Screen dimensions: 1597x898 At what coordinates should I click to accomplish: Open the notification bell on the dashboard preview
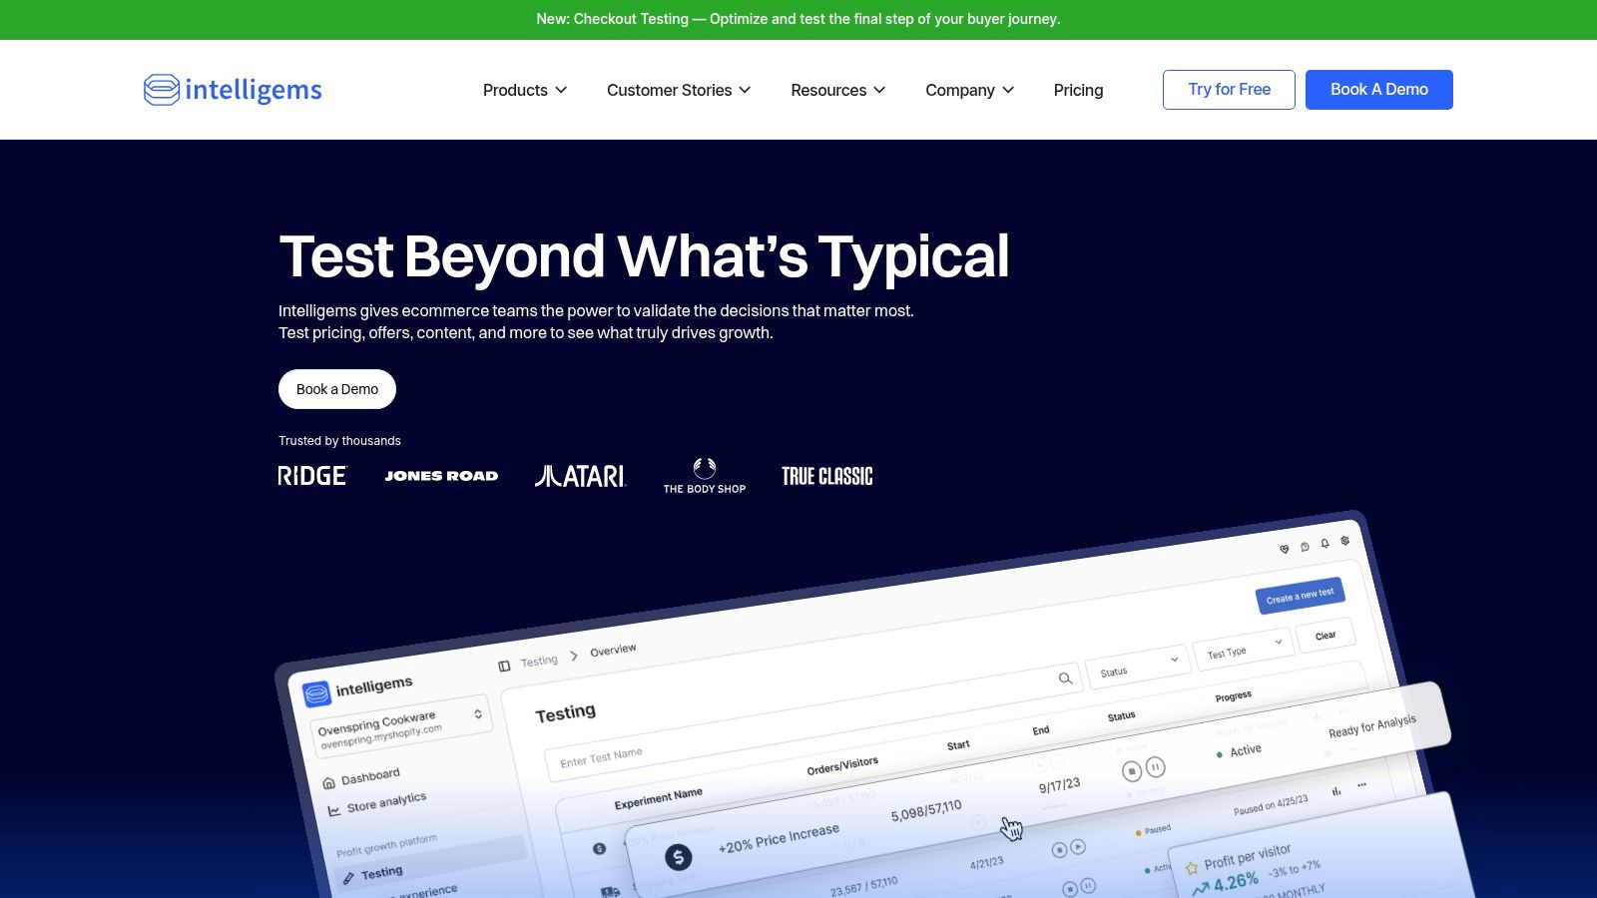[x=1326, y=543]
